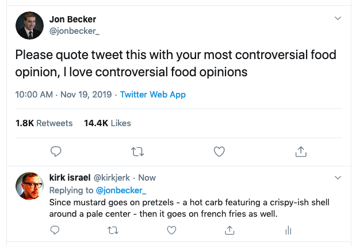Screen dimensions: 356x246
Task: Reply to kirk israel's mustard tweet
Action: pos(55,230)
